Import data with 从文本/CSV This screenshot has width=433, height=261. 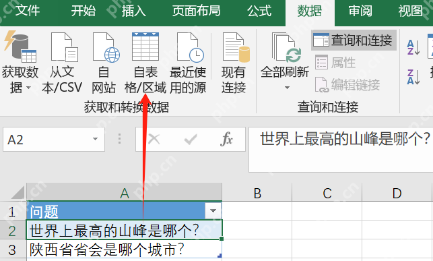pyautogui.click(x=62, y=63)
